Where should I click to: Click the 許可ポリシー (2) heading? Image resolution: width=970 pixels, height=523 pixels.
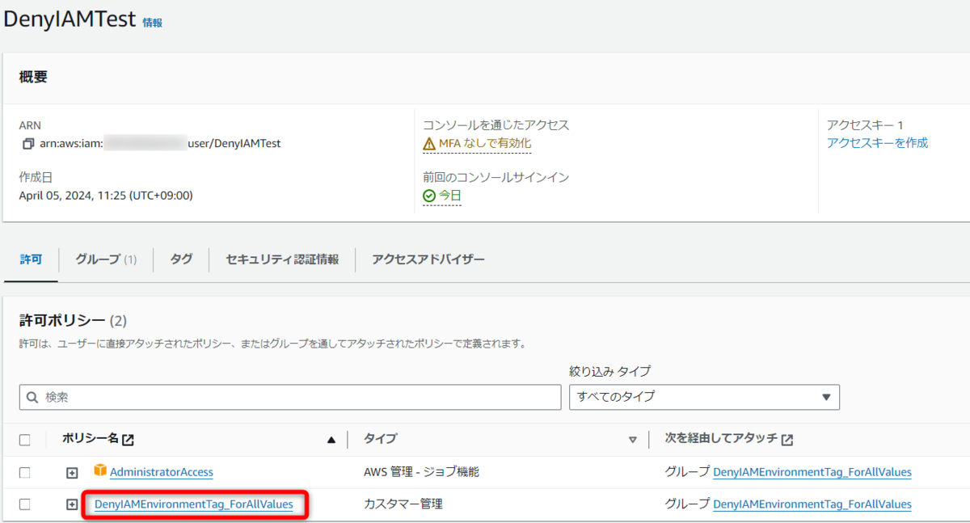pos(74,321)
